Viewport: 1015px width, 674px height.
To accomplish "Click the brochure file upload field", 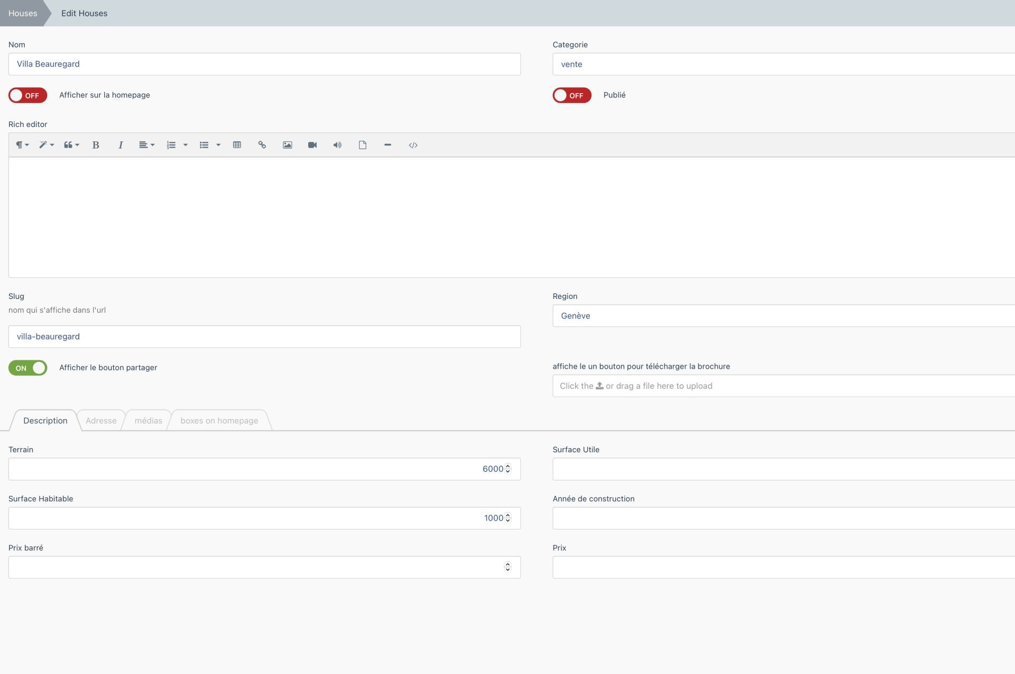I will click(x=782, y=386).
